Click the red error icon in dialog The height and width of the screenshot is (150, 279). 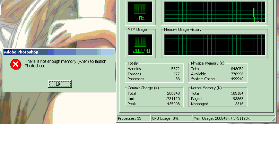(16, 64)
